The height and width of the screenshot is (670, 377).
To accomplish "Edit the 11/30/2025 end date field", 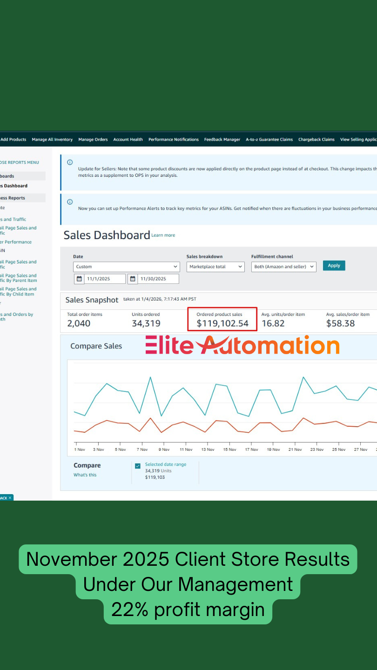I will coord(158,279).
